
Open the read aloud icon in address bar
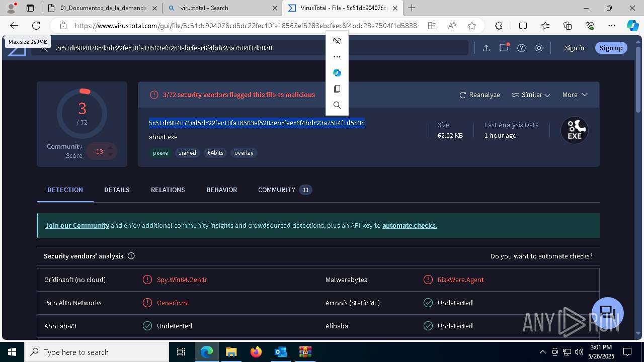pyautogui.click(x=452, y=26)
